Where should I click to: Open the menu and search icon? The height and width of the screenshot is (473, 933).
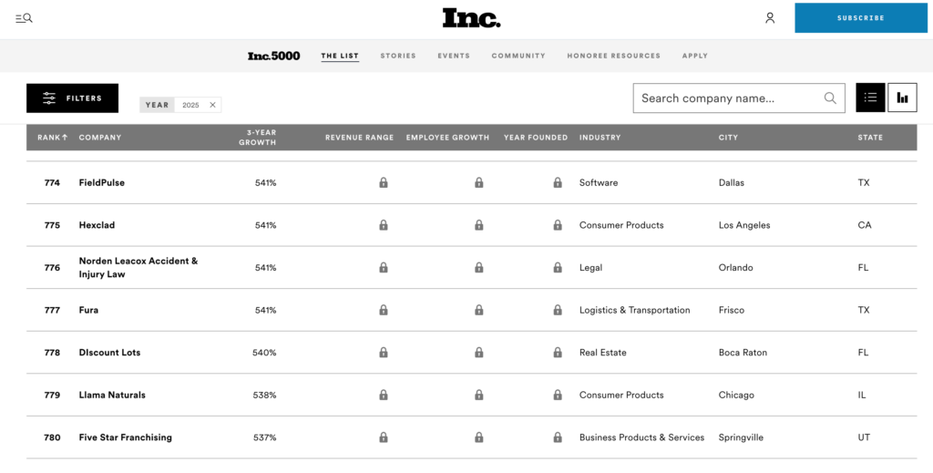click(24, 18)
